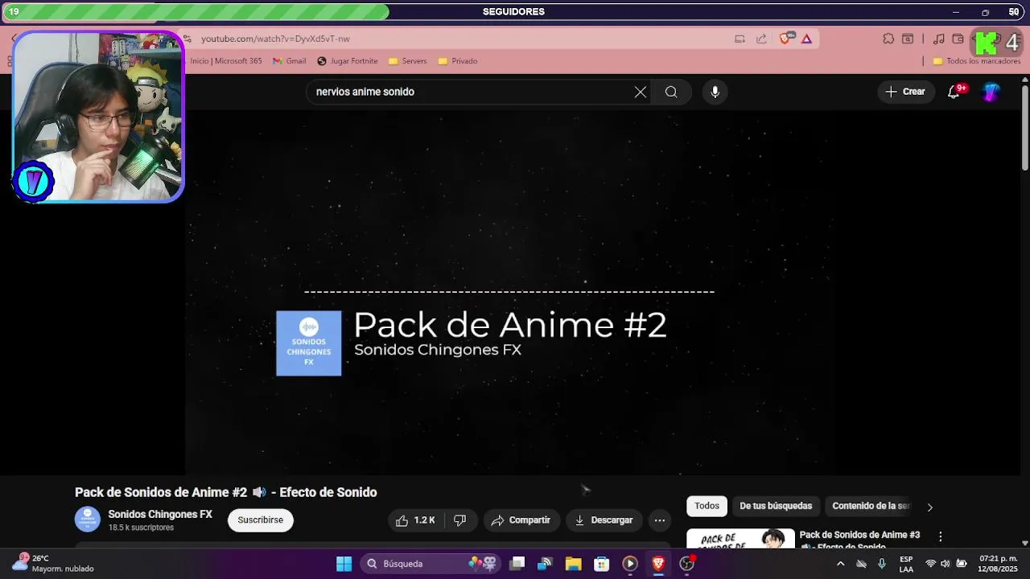This screenshot has width=1030, height=579.
Task: Open the tray volume speaker icon
Action: click(x=946, y=564)
